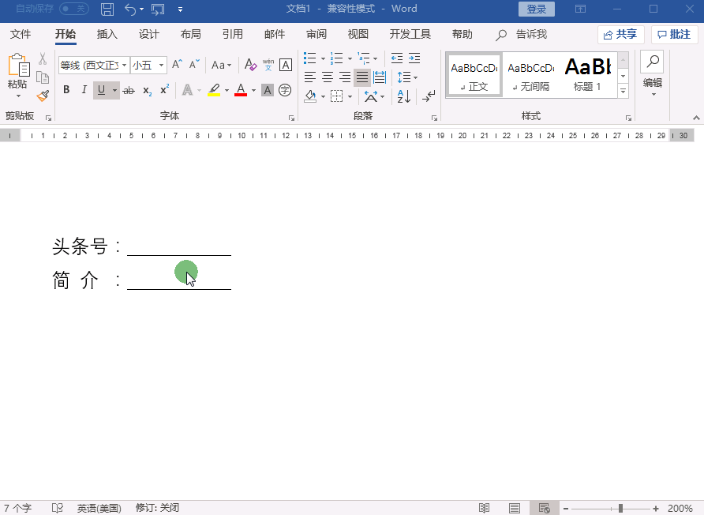The height and width of the screenshot is (515, 704).
Task: Apply superscript formatting
Action: (164, 90)
